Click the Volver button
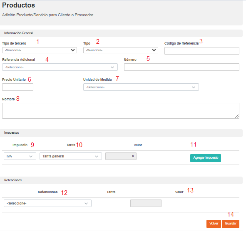Image resolution: width=246 pixels, height=232 pixels. (x=214, y=224)
